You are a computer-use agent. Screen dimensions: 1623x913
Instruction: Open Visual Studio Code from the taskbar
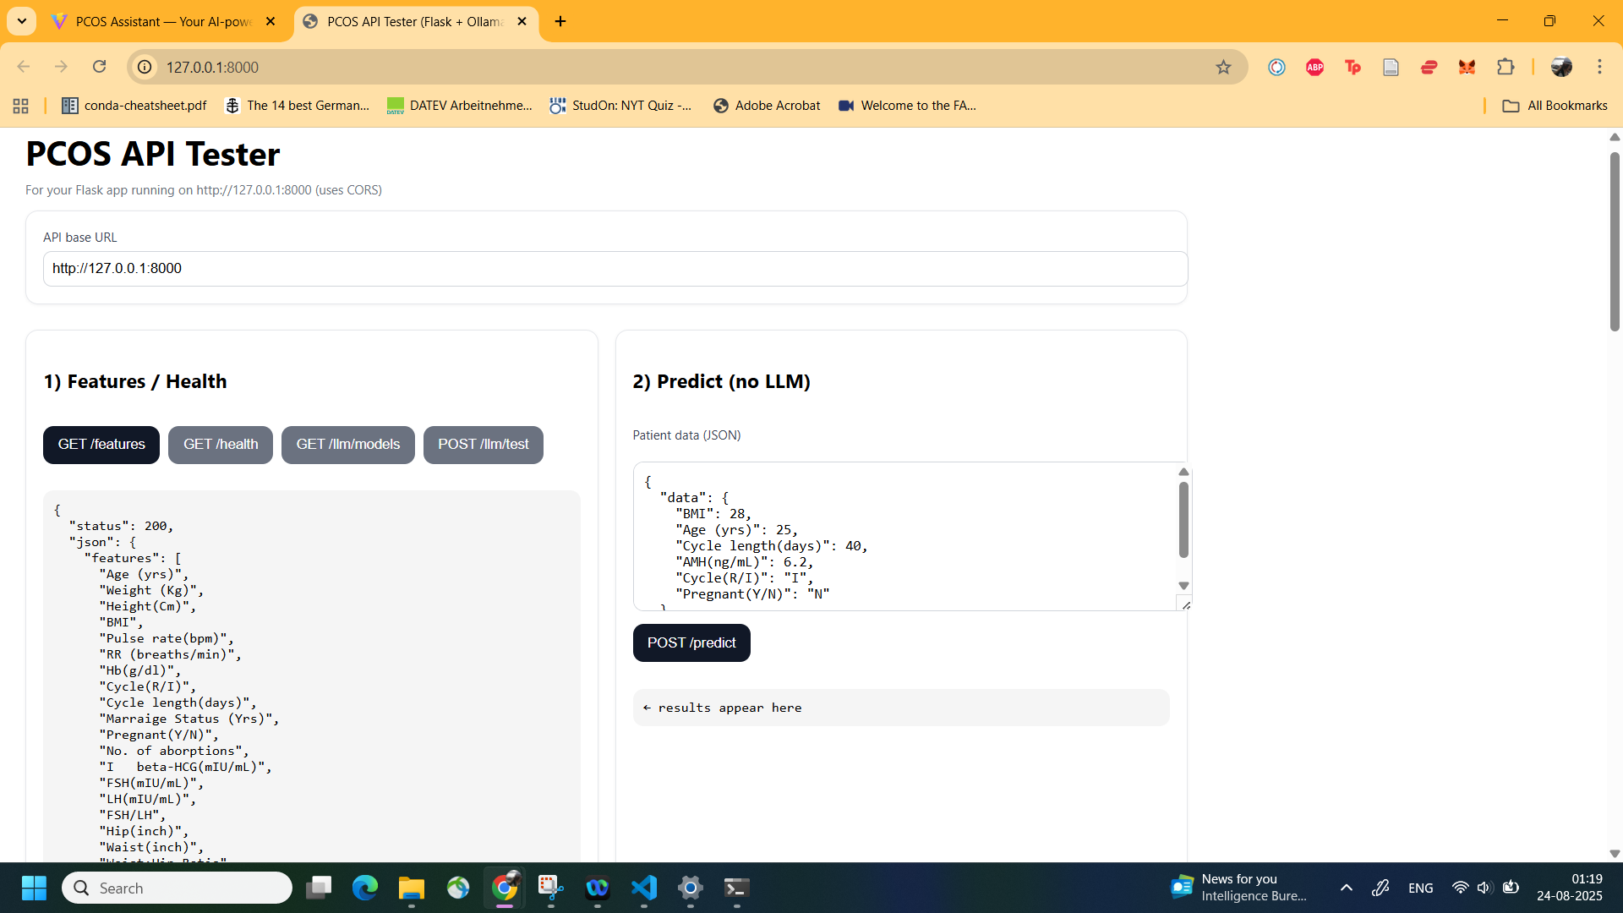tap(644, 888)
